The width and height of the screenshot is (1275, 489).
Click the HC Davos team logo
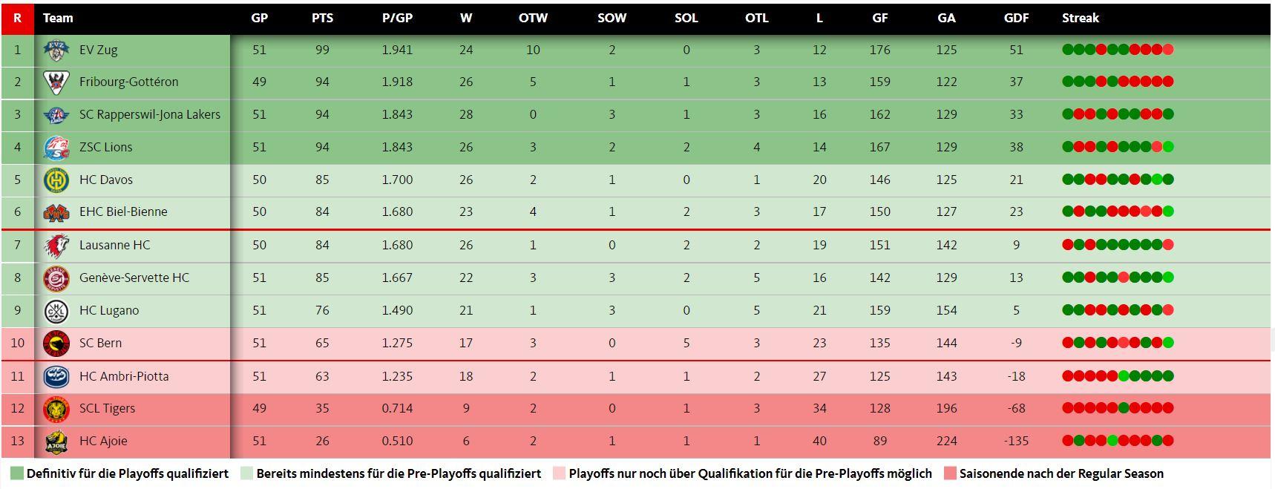click(56, 180)
